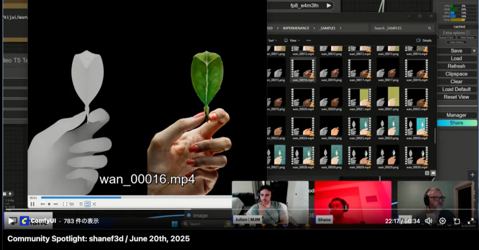Click the stop button in media player
Viewport: 479px width, 250px height.
pos(49,204)
